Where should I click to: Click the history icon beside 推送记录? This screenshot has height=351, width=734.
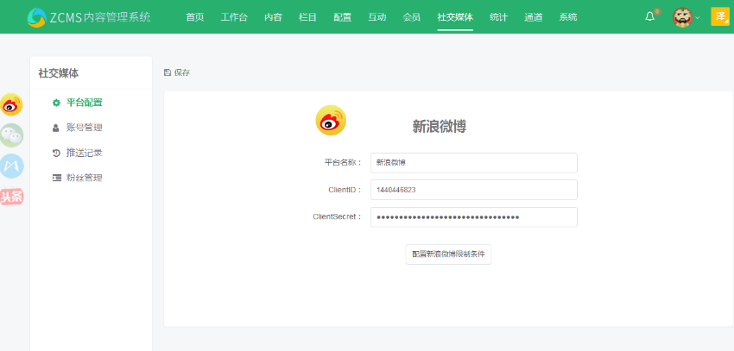57,153
